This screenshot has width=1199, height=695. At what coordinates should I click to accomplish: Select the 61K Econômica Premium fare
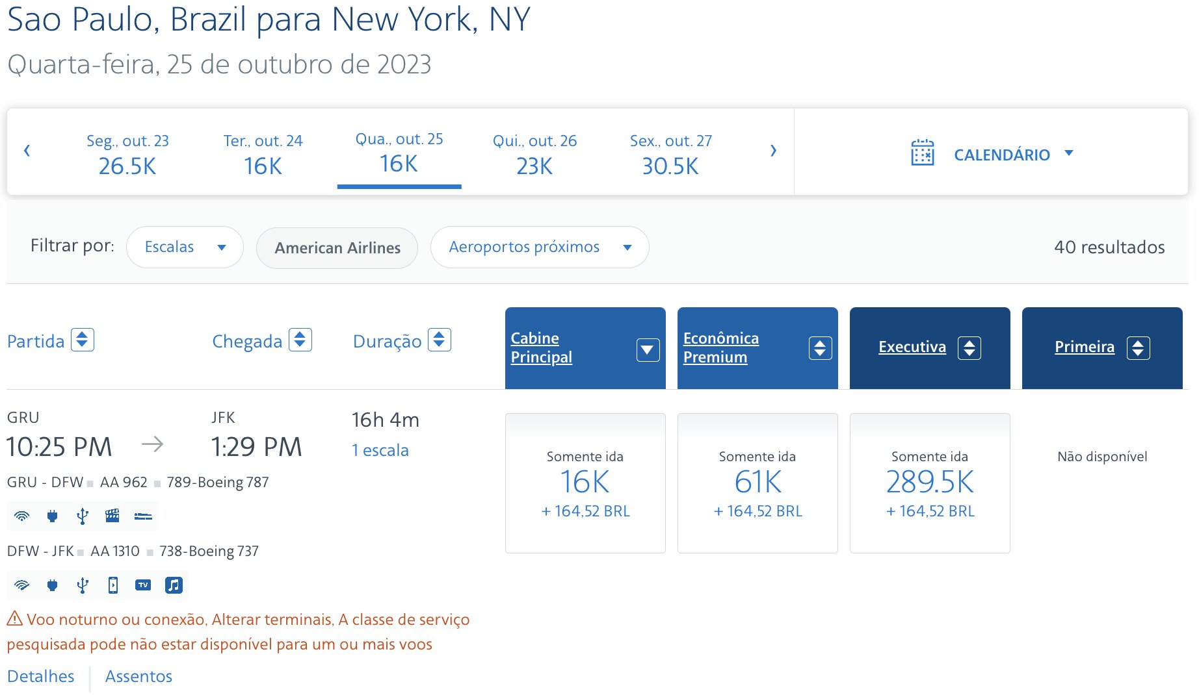pyautogui.click(x=758, y=483)
